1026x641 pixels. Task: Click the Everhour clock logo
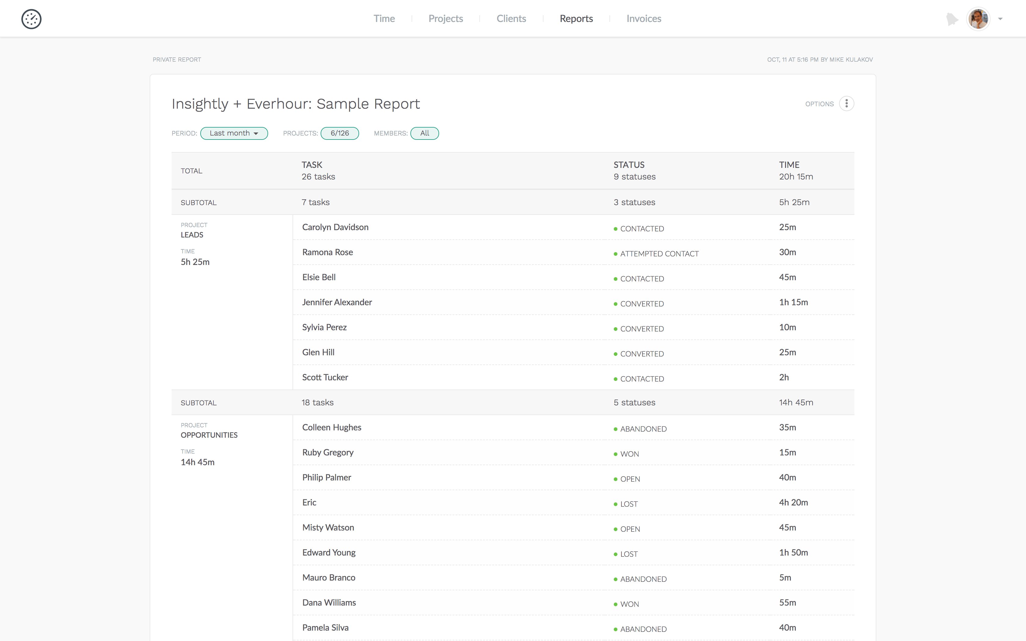point(31,19)
